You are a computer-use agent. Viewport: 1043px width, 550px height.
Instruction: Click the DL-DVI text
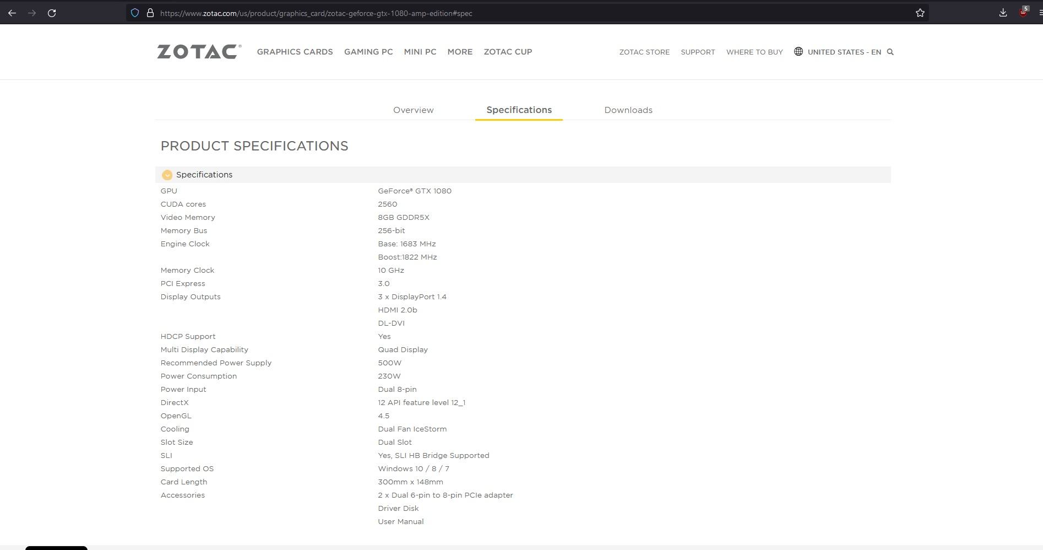[x=392, y=323]
